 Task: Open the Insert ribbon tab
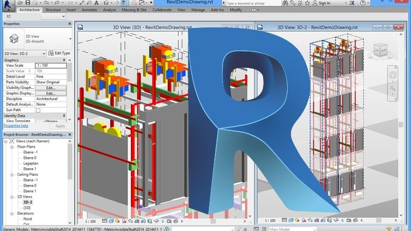point(71,10)
